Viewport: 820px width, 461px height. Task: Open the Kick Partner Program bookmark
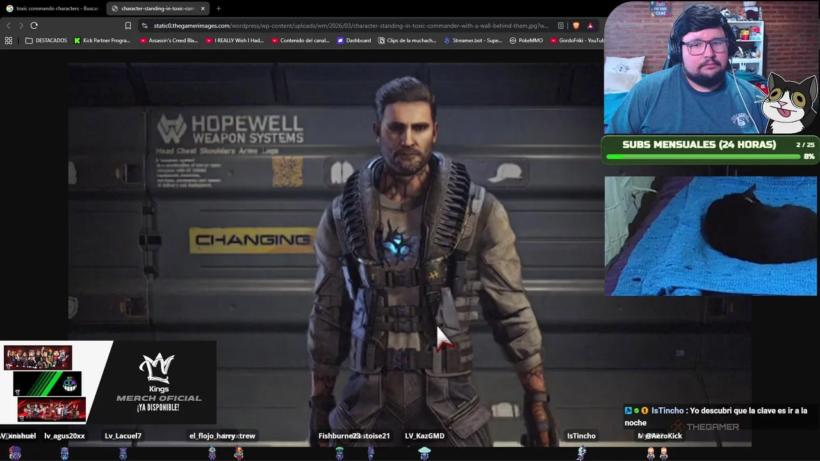point(102,40)
